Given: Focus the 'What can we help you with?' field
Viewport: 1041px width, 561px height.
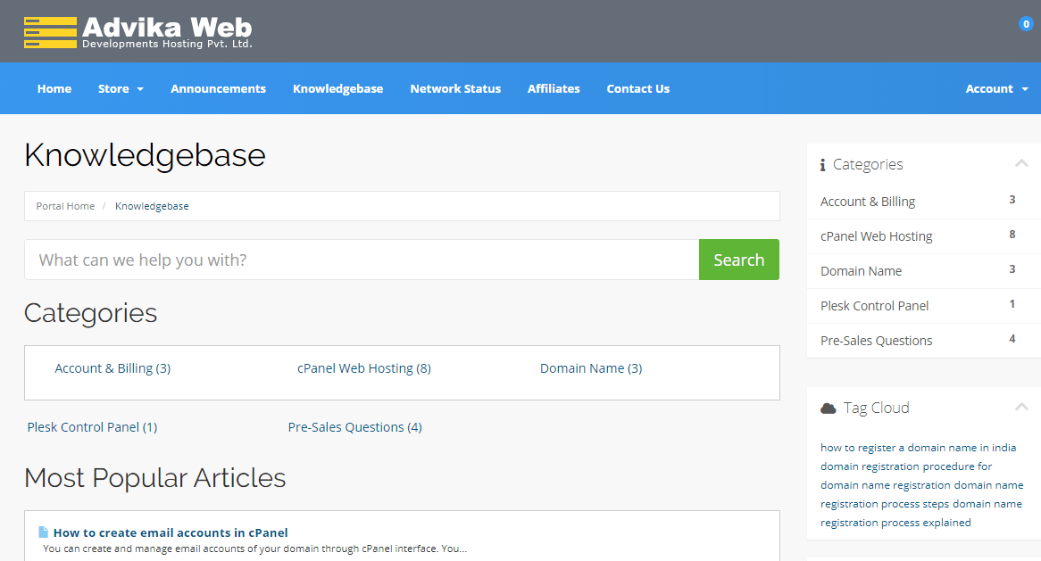Looking at the screenshot, I should 362,260.
